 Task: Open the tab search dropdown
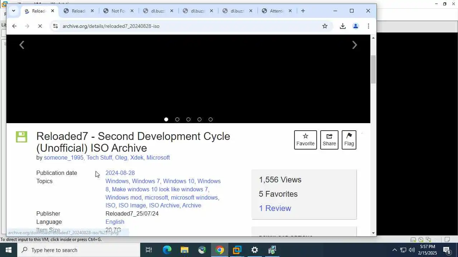click(x=13, y=11)
